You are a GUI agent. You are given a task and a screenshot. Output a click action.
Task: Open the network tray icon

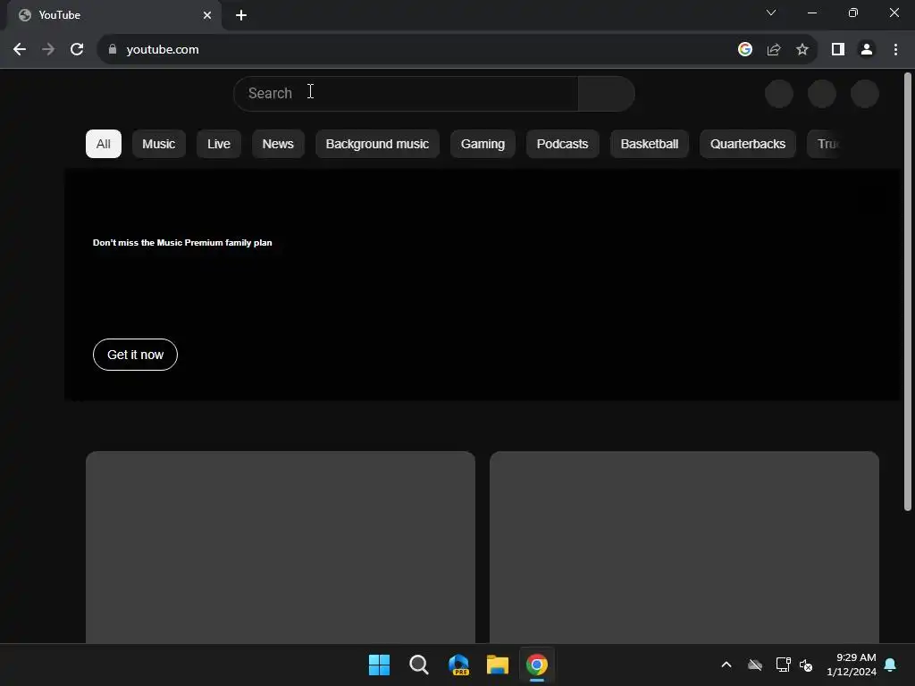point(783,665)
